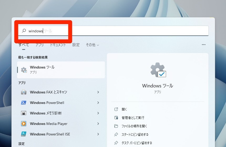
Task: Expand Windows メモリ診断 chevron
Action: pos(98,113)
